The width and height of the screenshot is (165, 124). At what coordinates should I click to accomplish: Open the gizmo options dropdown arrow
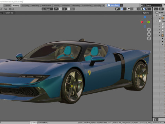125,9
